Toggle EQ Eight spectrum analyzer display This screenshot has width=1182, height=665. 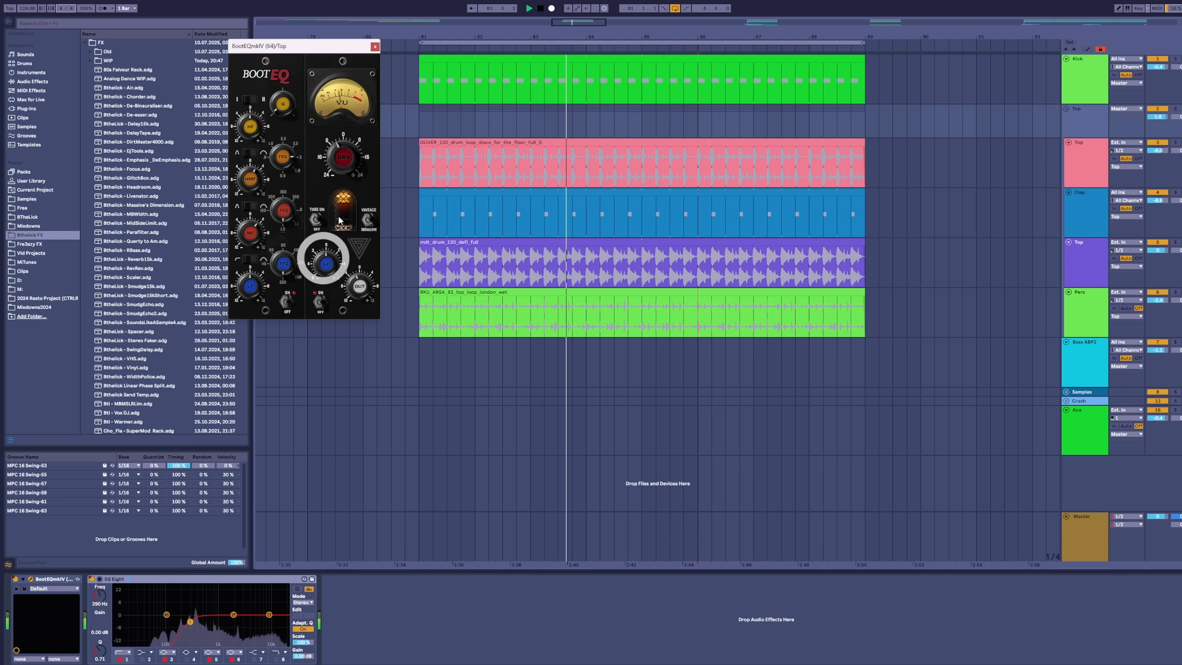[x=309, y=589]
